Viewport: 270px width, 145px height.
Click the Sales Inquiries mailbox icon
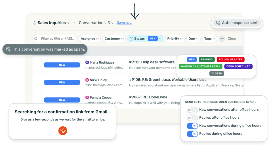coord(34,23)
